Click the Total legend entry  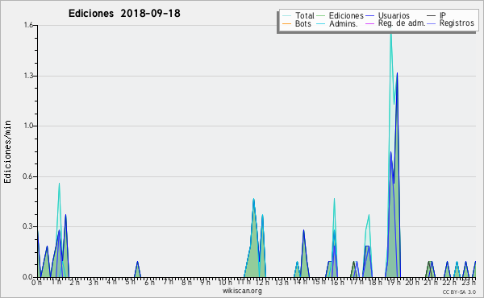coord(298,16)
